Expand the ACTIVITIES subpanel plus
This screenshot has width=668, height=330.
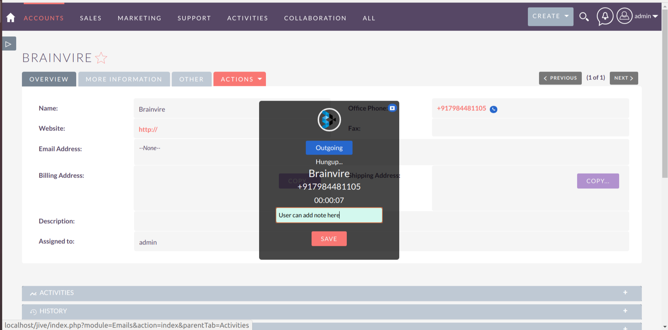coord(625,292)
